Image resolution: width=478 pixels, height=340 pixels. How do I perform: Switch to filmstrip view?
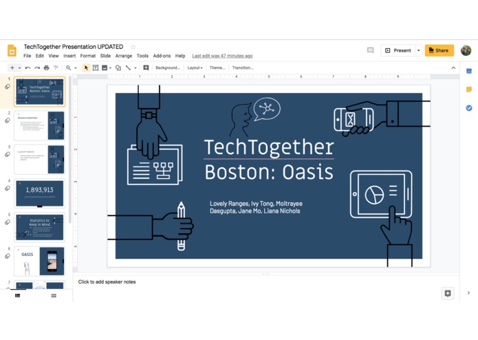coord(18,295)
